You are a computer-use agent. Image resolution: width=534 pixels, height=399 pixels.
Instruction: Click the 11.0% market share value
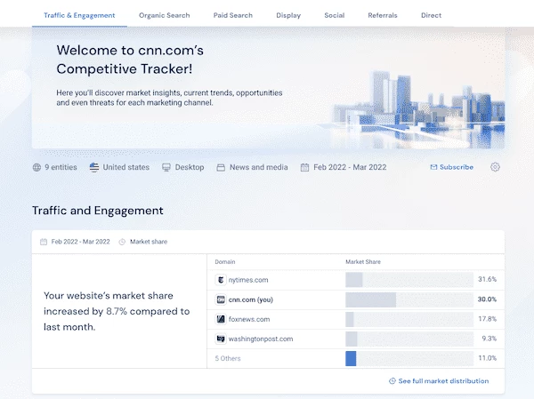point(488,358)
